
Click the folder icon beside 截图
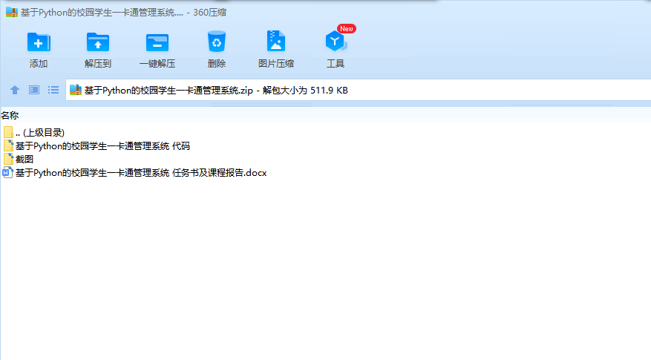tap(8, 159)
